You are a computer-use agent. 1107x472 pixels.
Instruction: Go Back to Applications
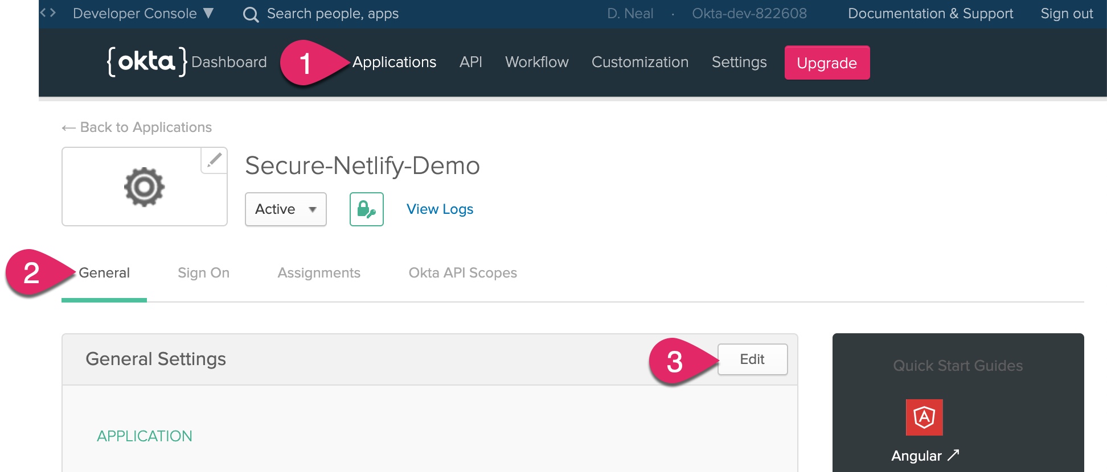(x=137, y=127)
